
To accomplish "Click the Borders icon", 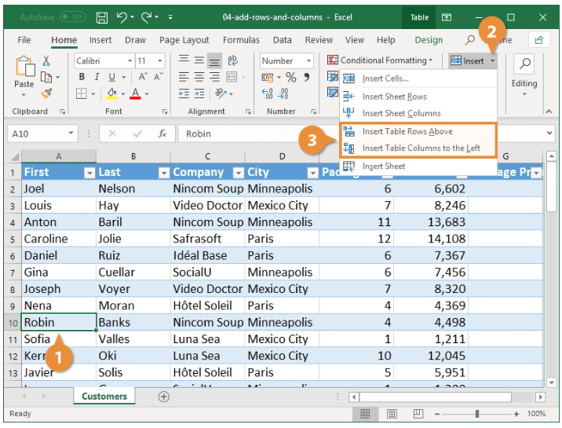I will (x=82, y=93).
